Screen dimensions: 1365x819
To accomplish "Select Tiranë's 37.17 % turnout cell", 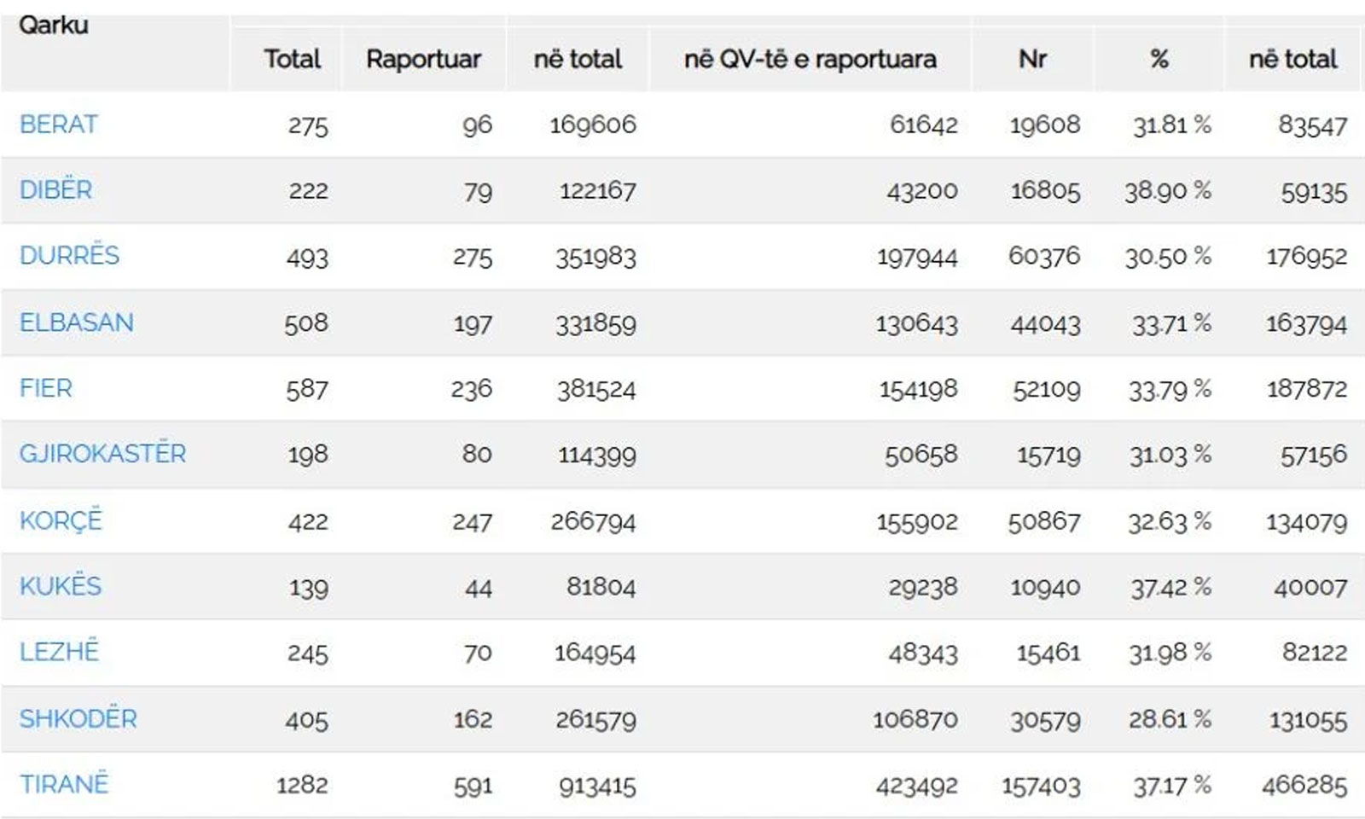I will 1171,785.
